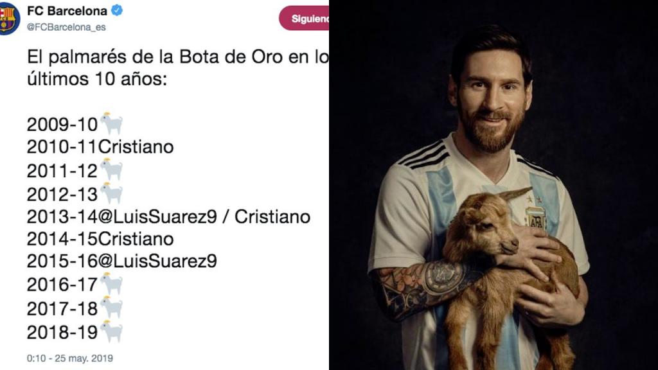Screen dimensions: 658x370
Task: Open the @FCBarcelona_es handle
Action: pyautogui.click(x=66, y=27)
